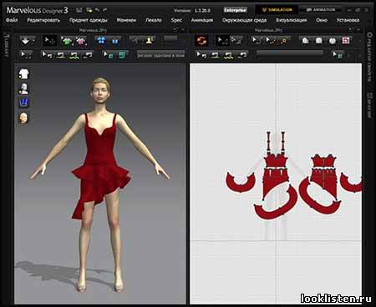Click the white down-arrow simulate icon
The image size is (376, 307).
pos(25,41)
